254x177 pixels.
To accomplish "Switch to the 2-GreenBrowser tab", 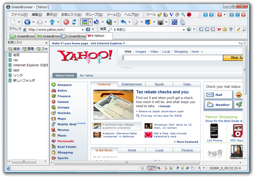I will pos(48,36).
